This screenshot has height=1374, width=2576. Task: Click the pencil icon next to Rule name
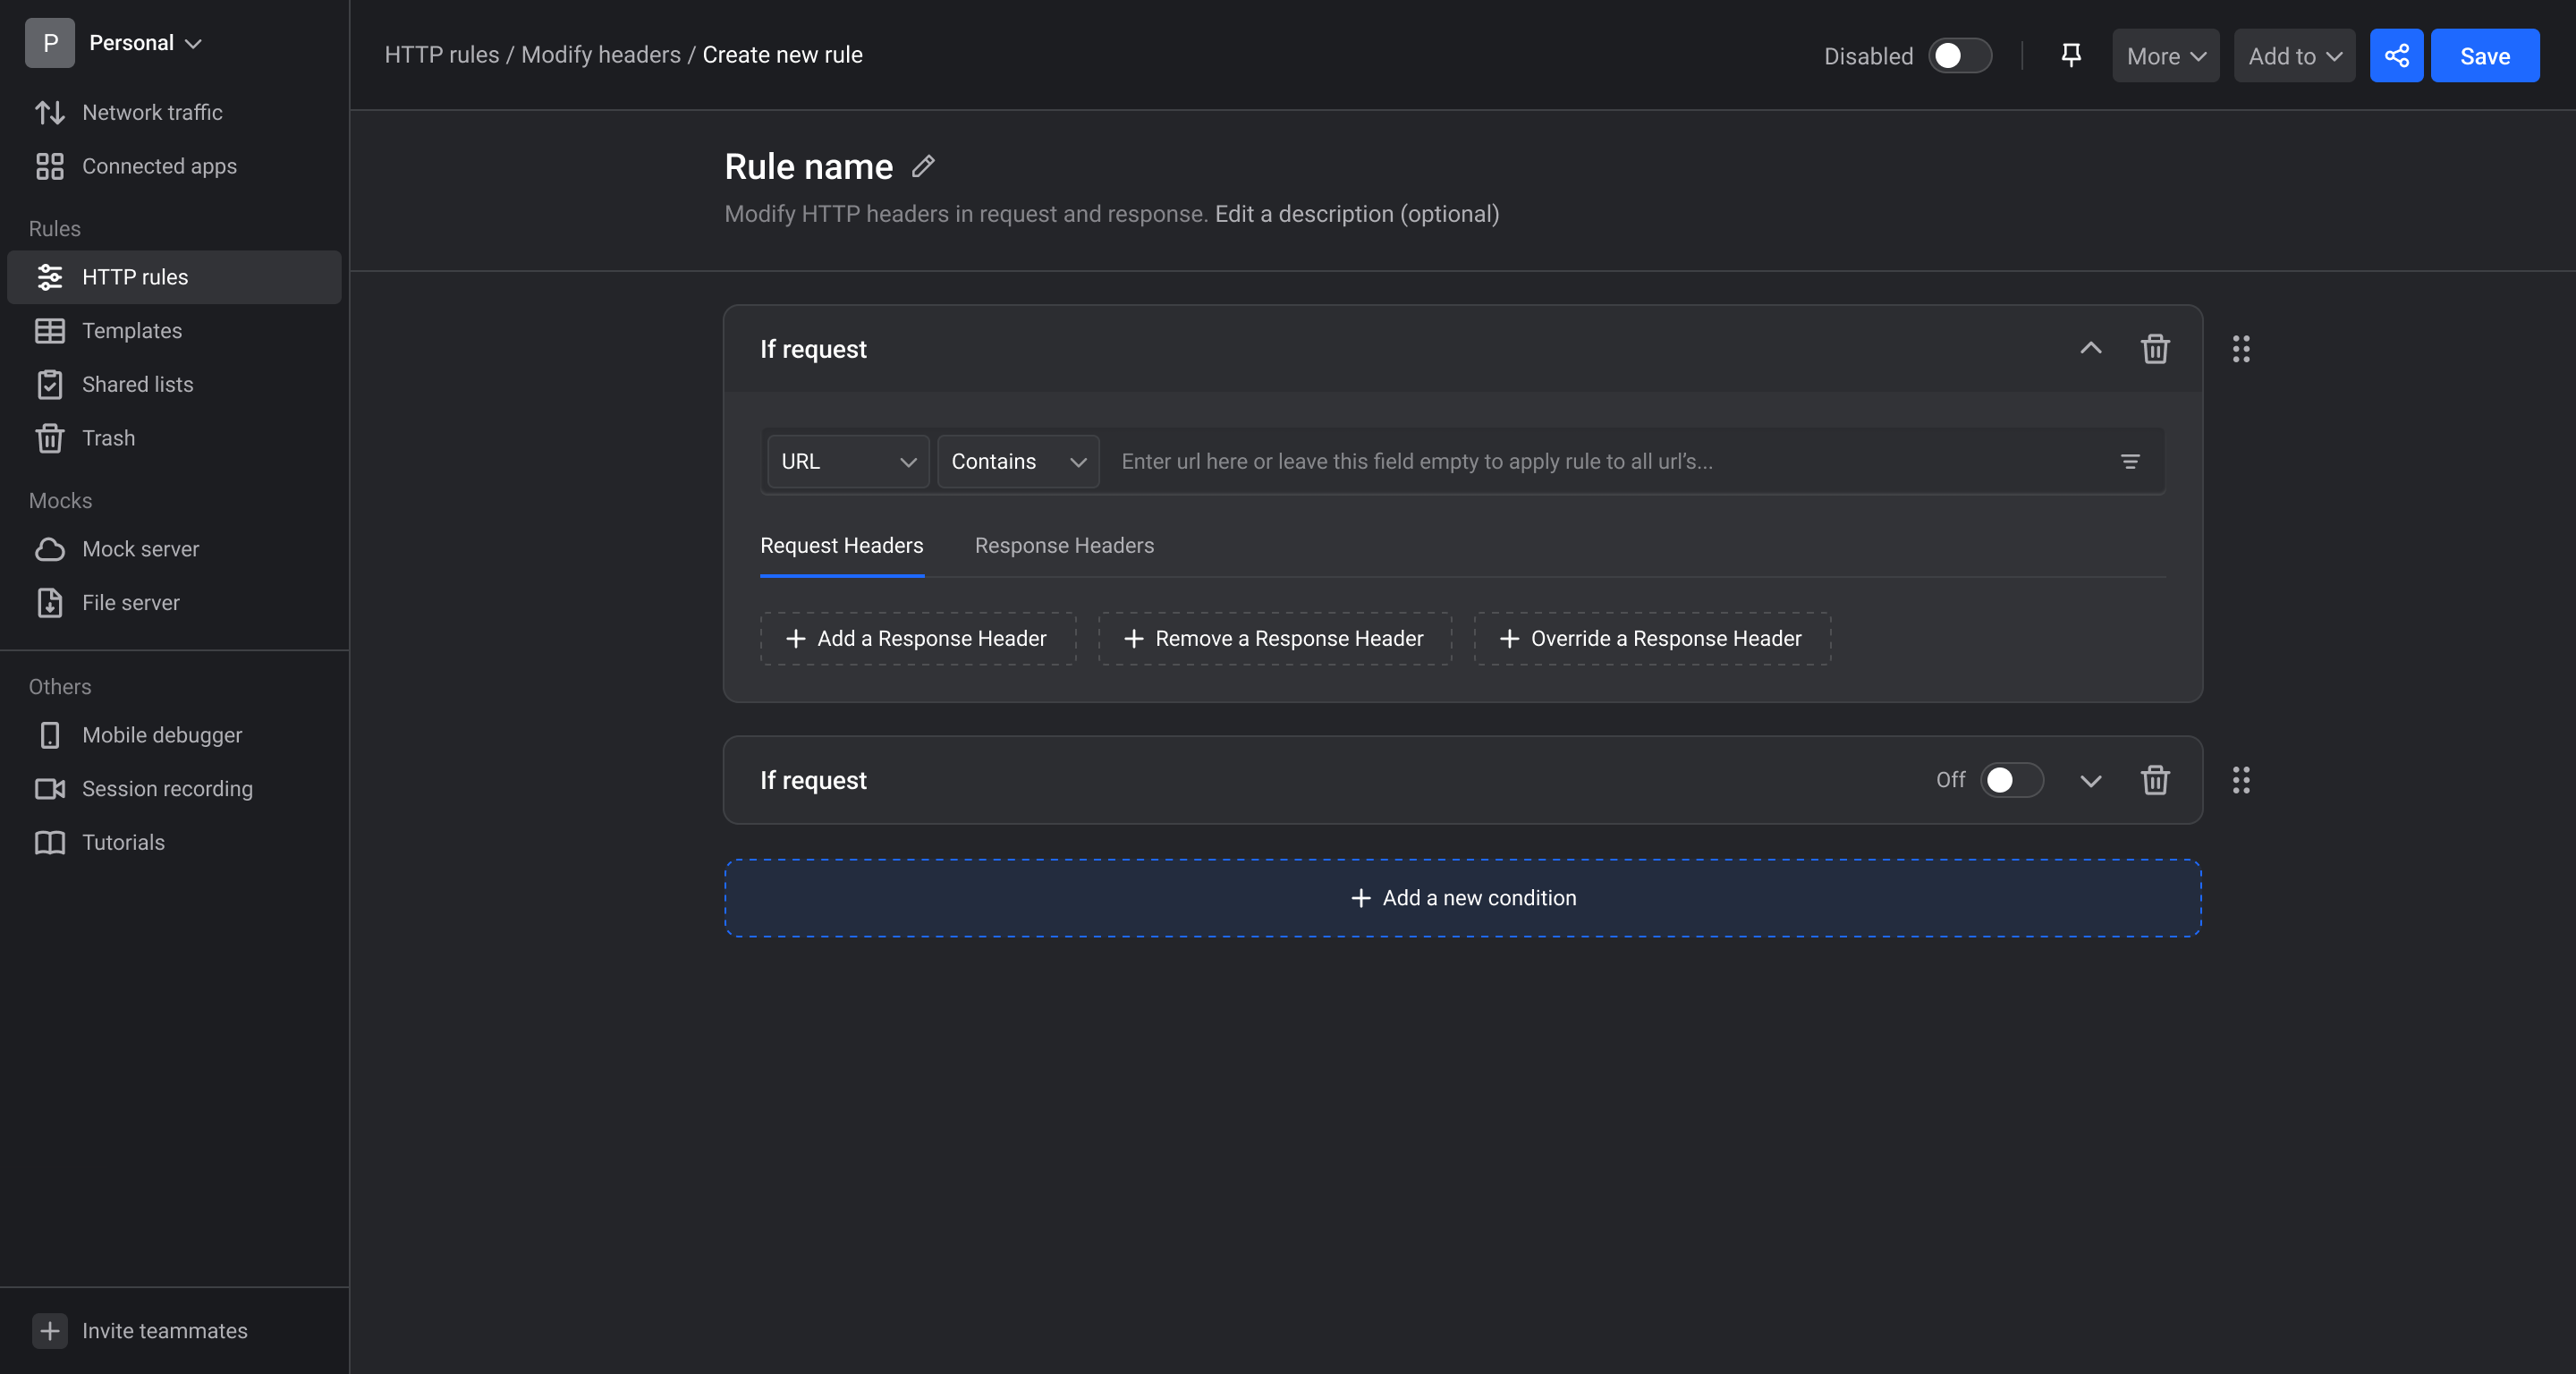pyautogui.click(x=923, y=166)
